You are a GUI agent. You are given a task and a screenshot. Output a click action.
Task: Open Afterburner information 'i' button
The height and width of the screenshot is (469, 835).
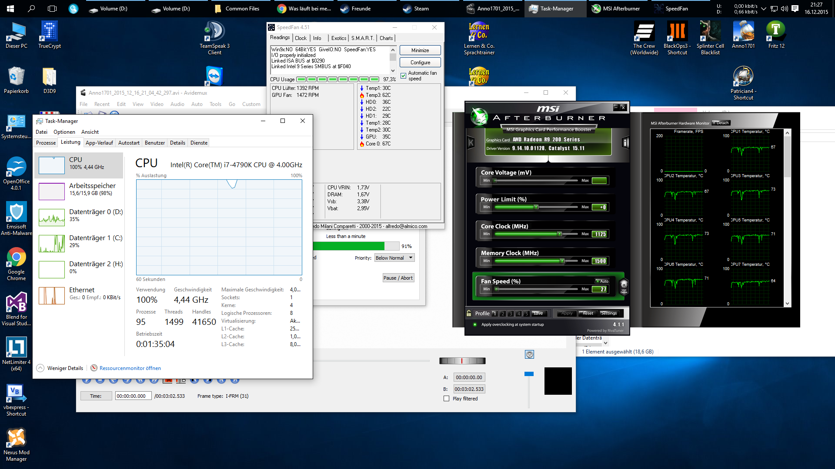625,142
